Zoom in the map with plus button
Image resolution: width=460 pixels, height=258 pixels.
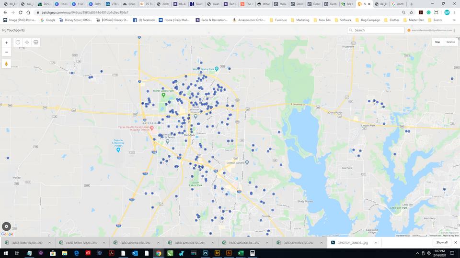pyautogui.click(x=6, y=43)
